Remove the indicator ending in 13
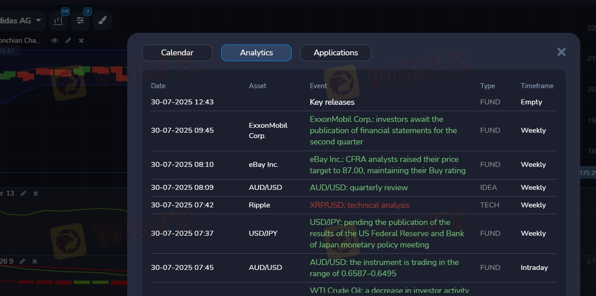 click(36, 193)
